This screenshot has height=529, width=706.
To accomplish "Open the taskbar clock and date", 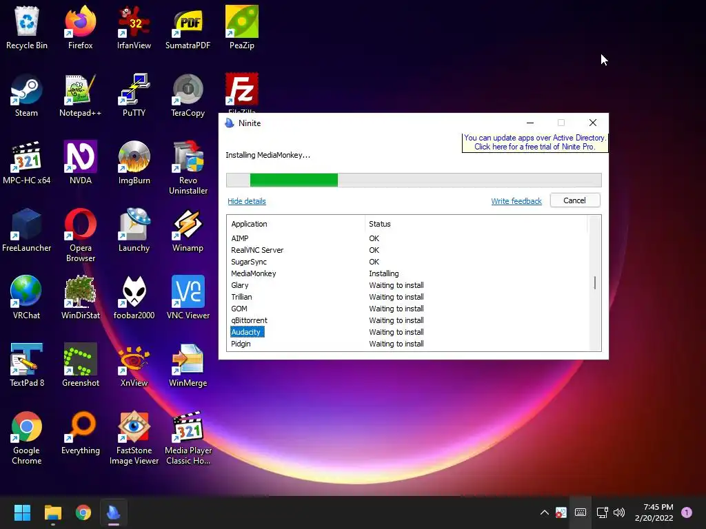I will [x=654, y=512].
